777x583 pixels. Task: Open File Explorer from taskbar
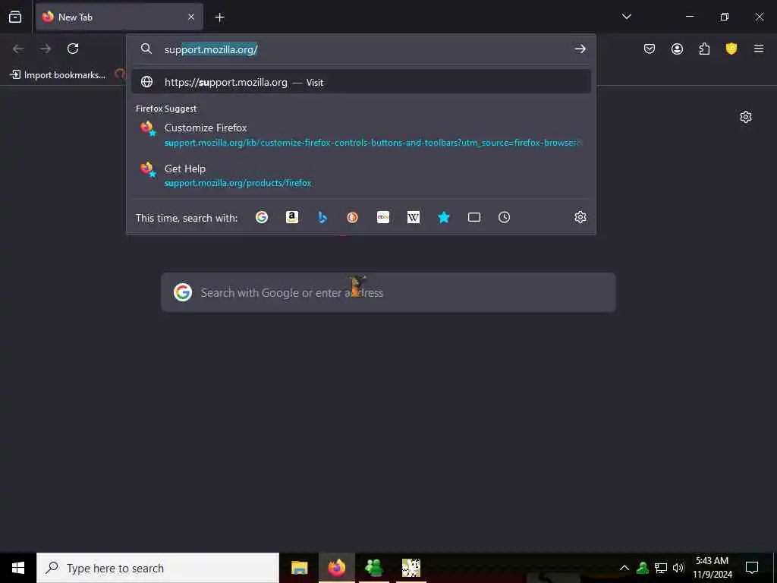[299, 568]
